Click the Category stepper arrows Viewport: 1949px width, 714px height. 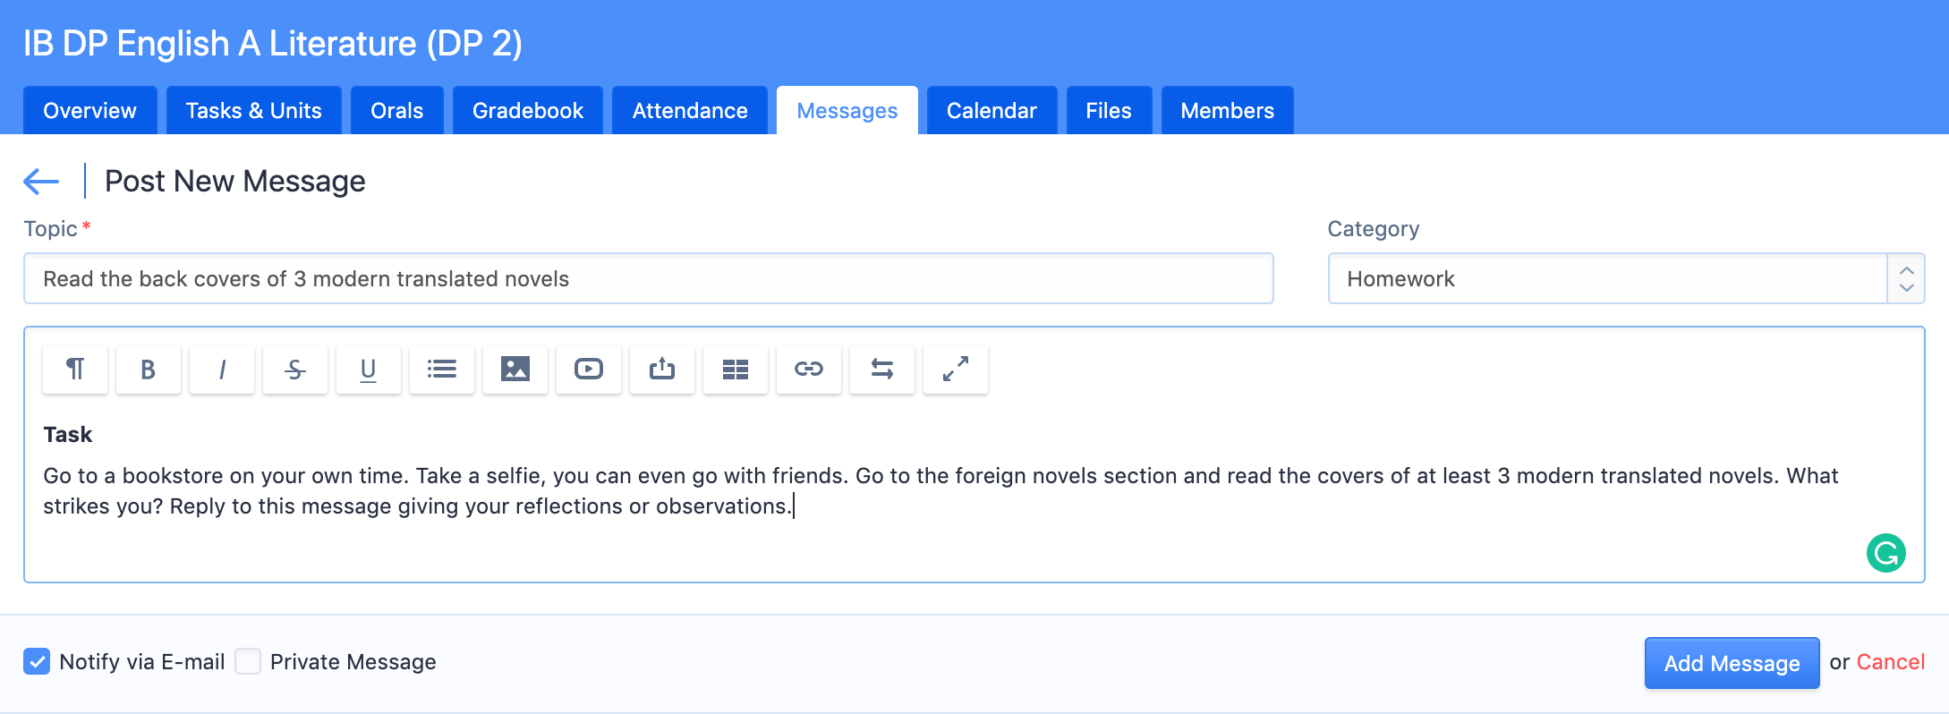pos(1906,278)
